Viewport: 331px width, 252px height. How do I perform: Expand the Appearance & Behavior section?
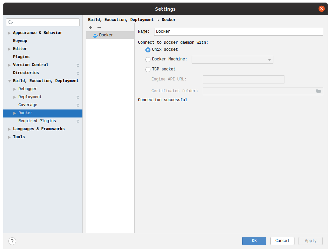click(9, 33)
